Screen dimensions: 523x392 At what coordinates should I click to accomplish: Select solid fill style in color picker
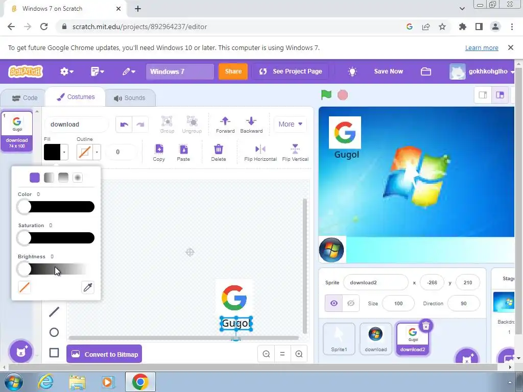[35, 178]
